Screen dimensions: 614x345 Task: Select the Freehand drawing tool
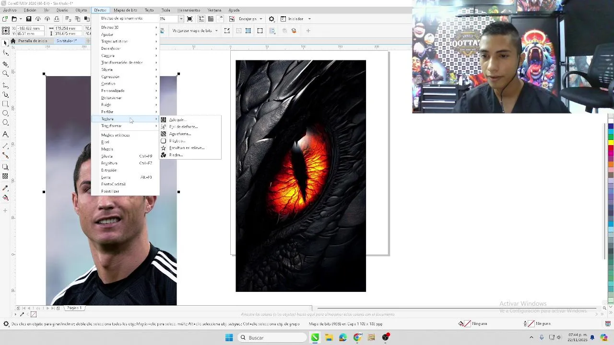(x=5, y=84)
